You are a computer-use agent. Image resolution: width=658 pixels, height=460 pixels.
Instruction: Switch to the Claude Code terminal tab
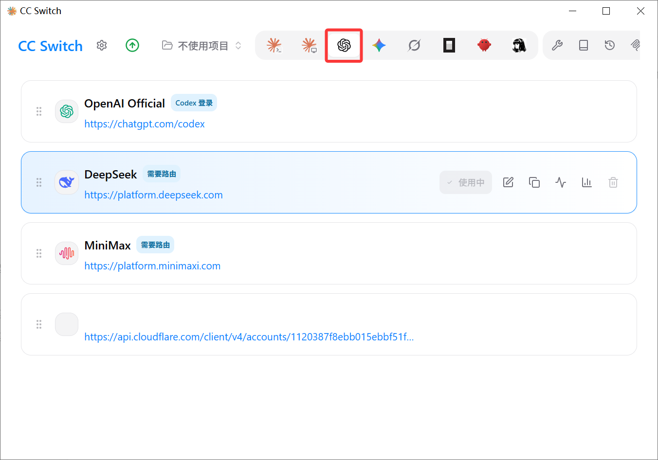pyautogui.click(x=274, y=45)
